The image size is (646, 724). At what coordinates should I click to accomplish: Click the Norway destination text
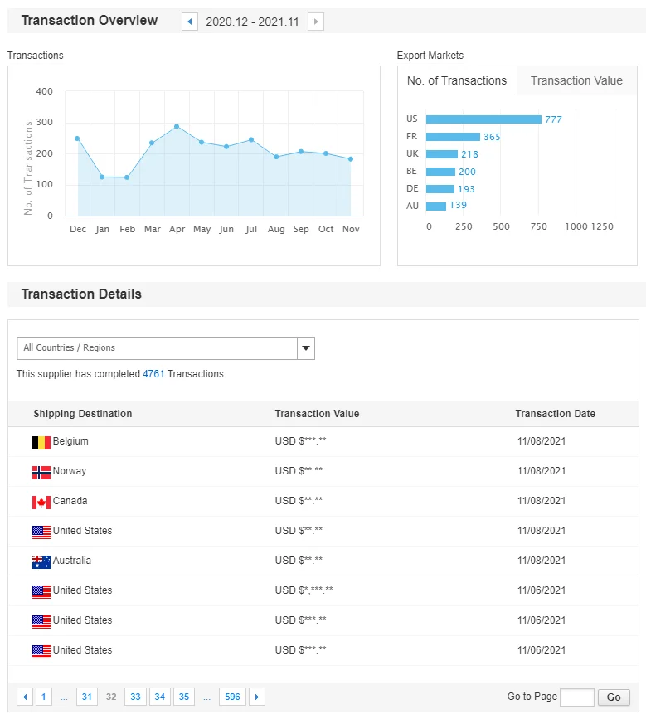pos(70,471)
